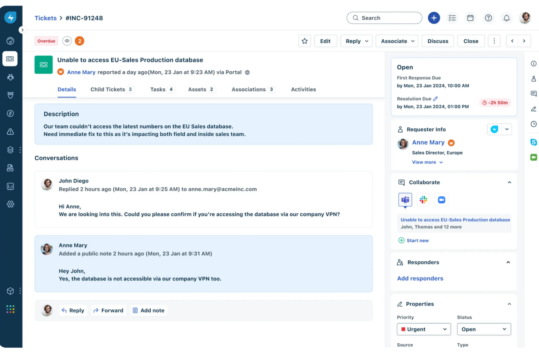Image resolution: width=539 pixels, height=359 pixels.
Task: Open the Analytics bar-chart icon in sidebar
Action: tap(10, 186)
